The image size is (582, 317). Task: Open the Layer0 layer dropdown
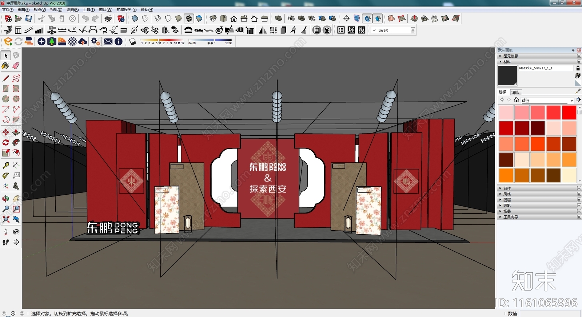point(413,31)
